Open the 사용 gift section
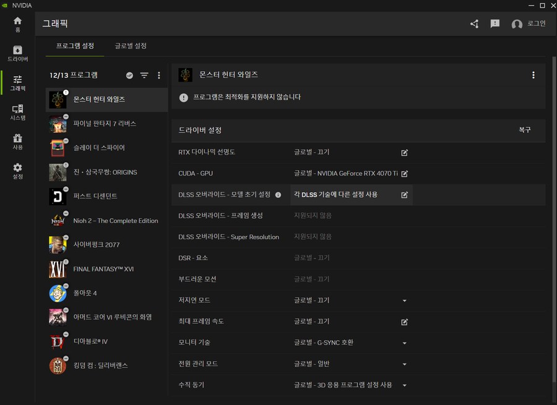557x405 pixels. [17, 142]
